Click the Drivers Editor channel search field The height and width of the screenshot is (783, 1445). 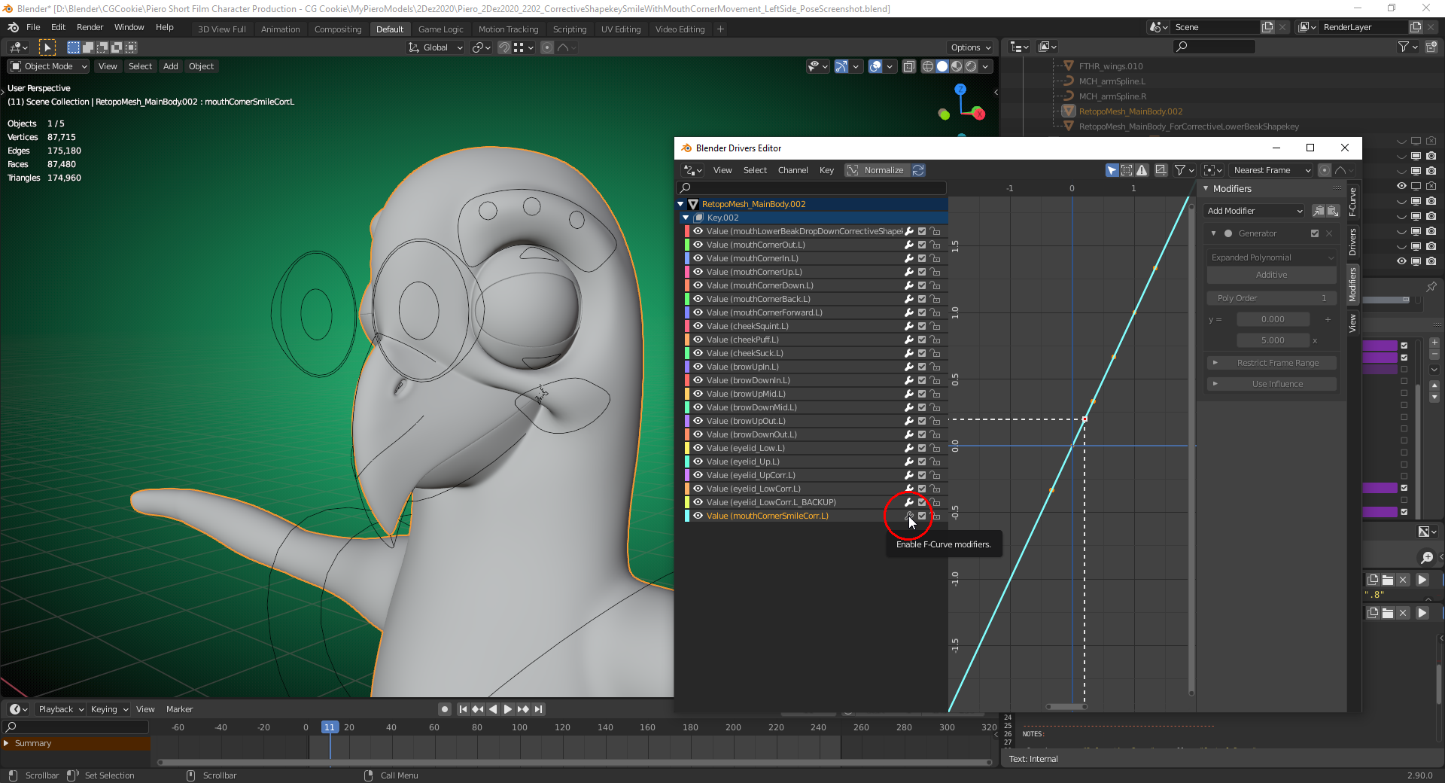(811, 187)
